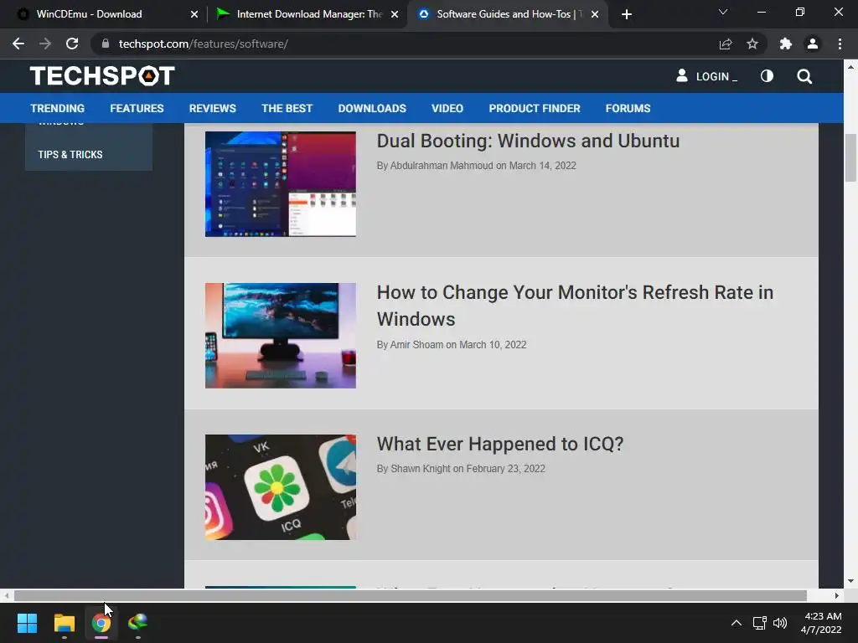Open the TRENDING nav menu
This screenshot has width=858, height=643.
tap(58, 108)
